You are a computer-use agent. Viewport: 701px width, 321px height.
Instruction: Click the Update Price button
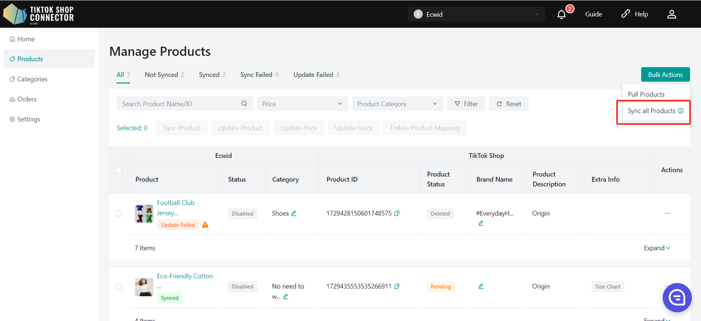coord(298,128)
